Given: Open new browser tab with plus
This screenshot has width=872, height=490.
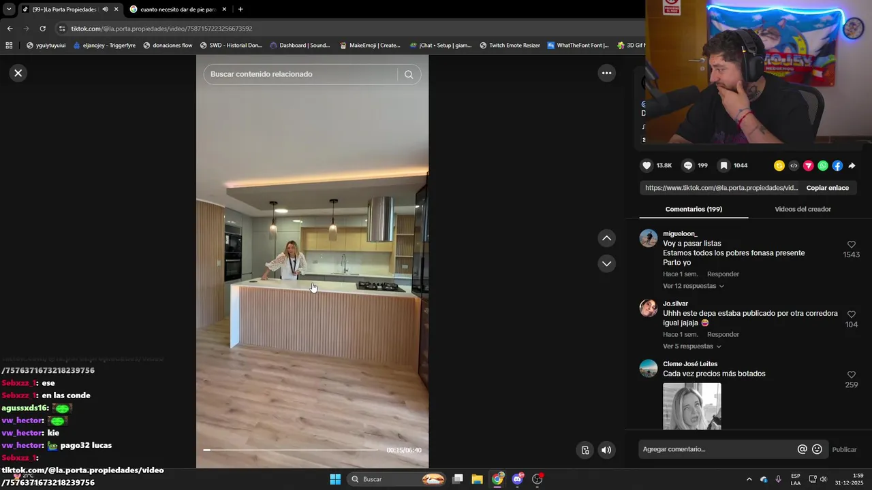Looking at the screenshot, I should tap(240, 10).
